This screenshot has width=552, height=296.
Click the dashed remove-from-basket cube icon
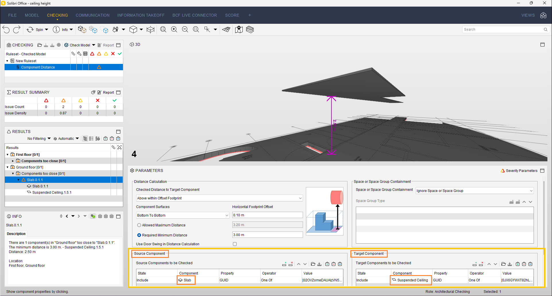pos(104,30)
